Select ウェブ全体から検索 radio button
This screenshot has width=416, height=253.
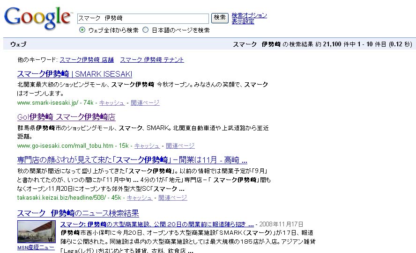click(x=82, y=30)
